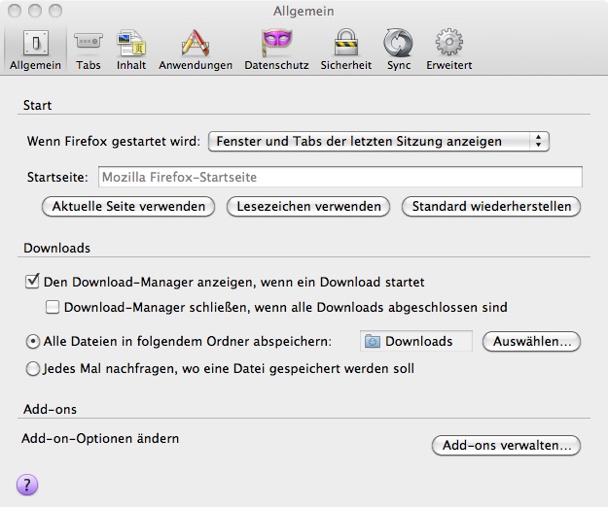Click the Auswählen… button
608x507 pixels.
tap(531, 341)
